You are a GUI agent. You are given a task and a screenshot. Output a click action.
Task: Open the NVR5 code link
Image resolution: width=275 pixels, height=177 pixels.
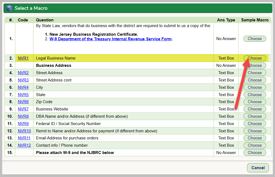(23, 95)
